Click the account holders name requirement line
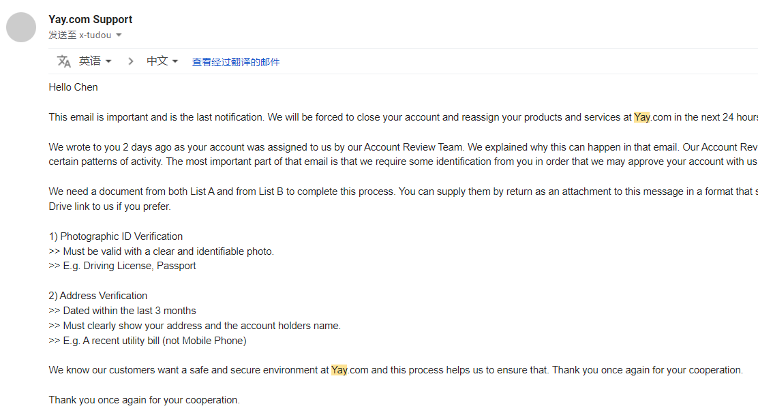Viewport: 758px width, 417px height. (195, 326)
